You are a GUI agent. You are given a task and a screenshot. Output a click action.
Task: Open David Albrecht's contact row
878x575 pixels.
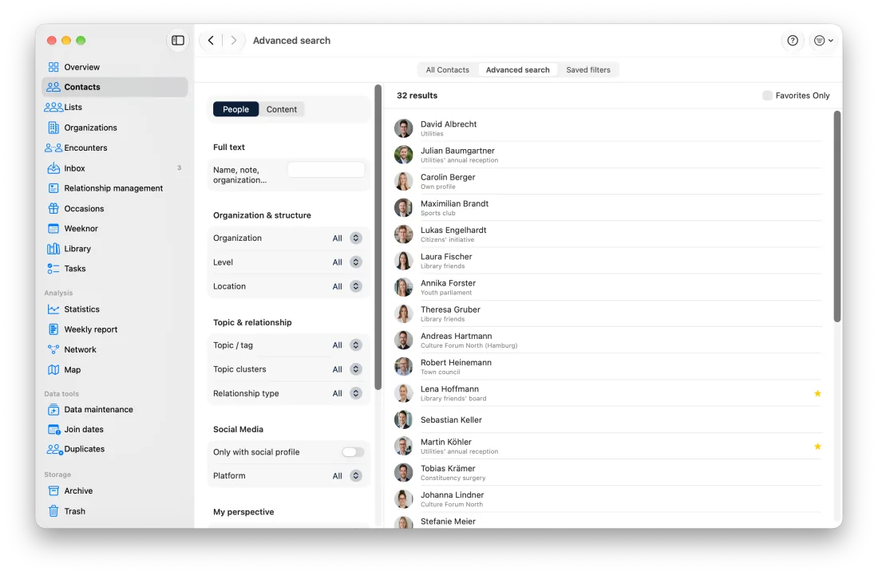point(607,128)
